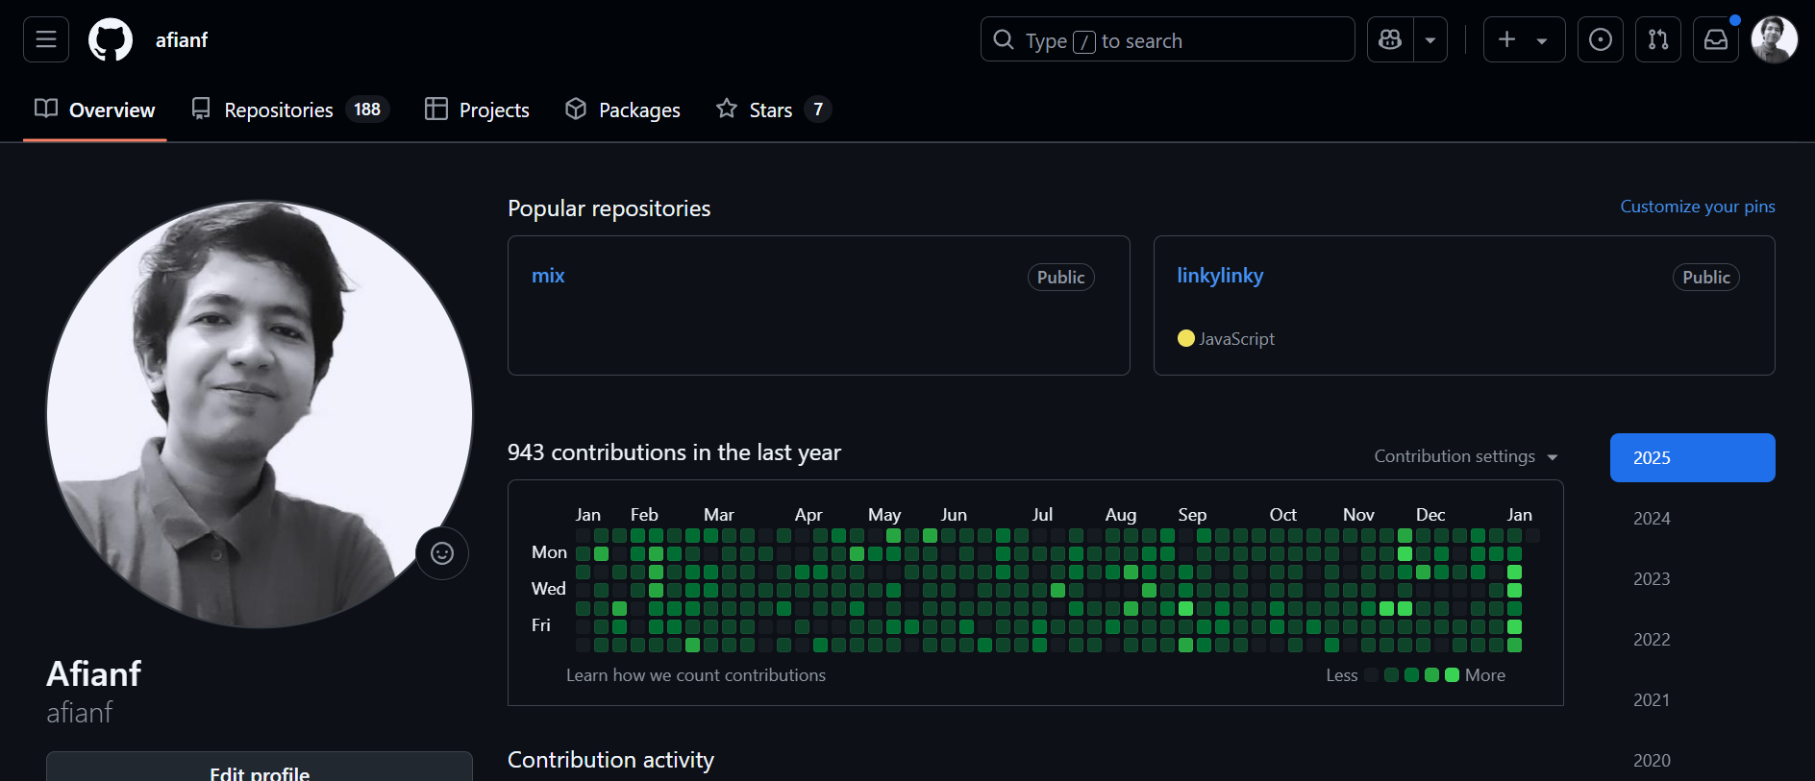Click the Customize your pins link

(1697, 207)
